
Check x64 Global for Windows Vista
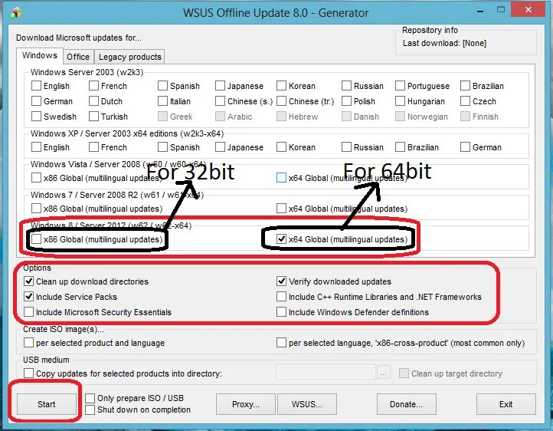coord(281,178)
